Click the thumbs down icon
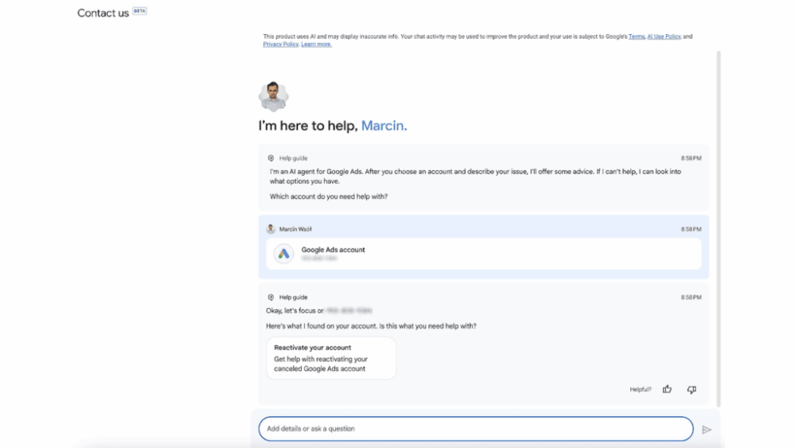Image resolution: width=796 pixels, height=448 pixels. pyautogui.click(x=691, y=389)
